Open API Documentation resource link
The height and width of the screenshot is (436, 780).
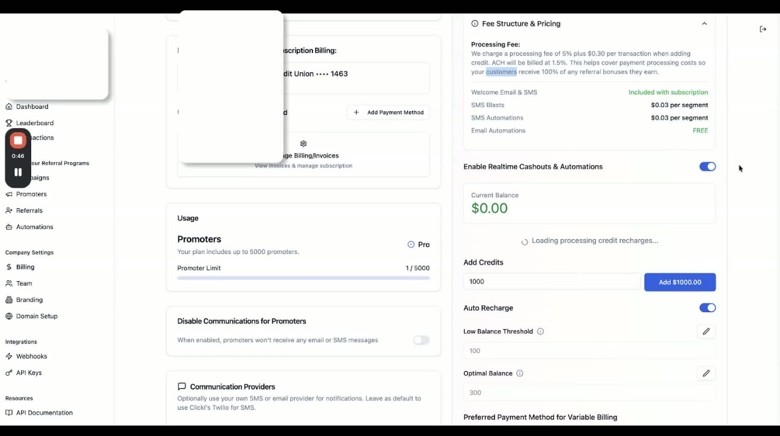point(44,413)
